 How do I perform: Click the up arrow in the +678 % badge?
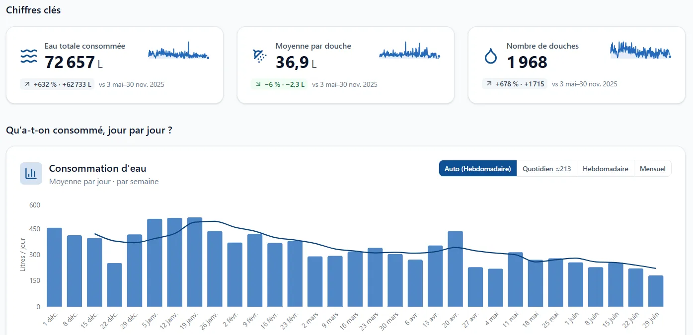coord(489,84)
